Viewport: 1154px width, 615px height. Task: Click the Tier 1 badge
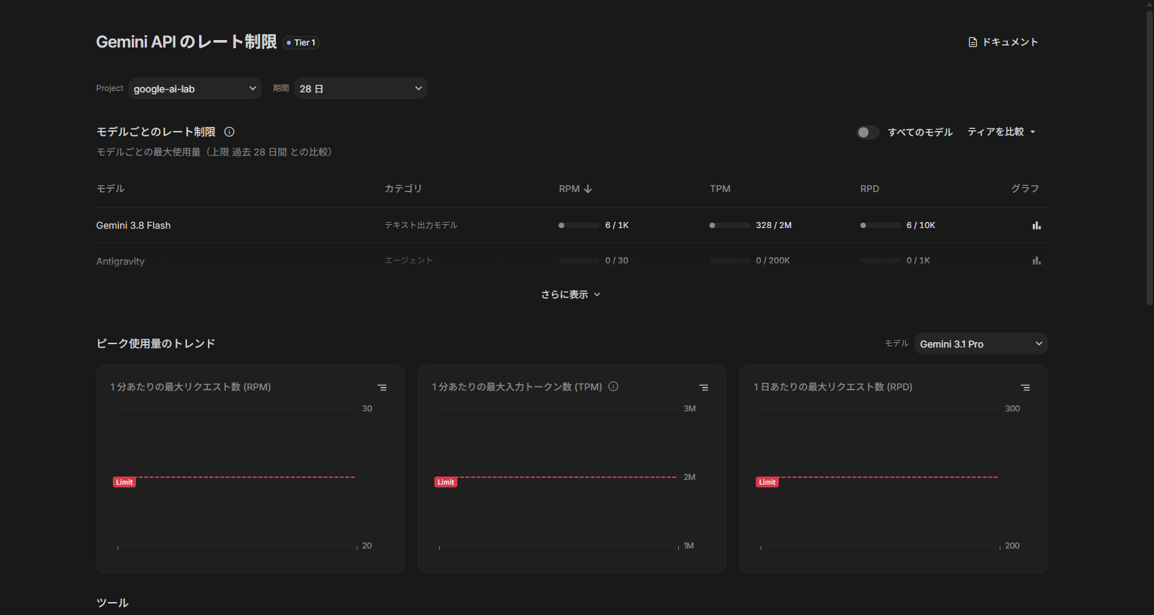pyautogui.click(x=301, y=43)
